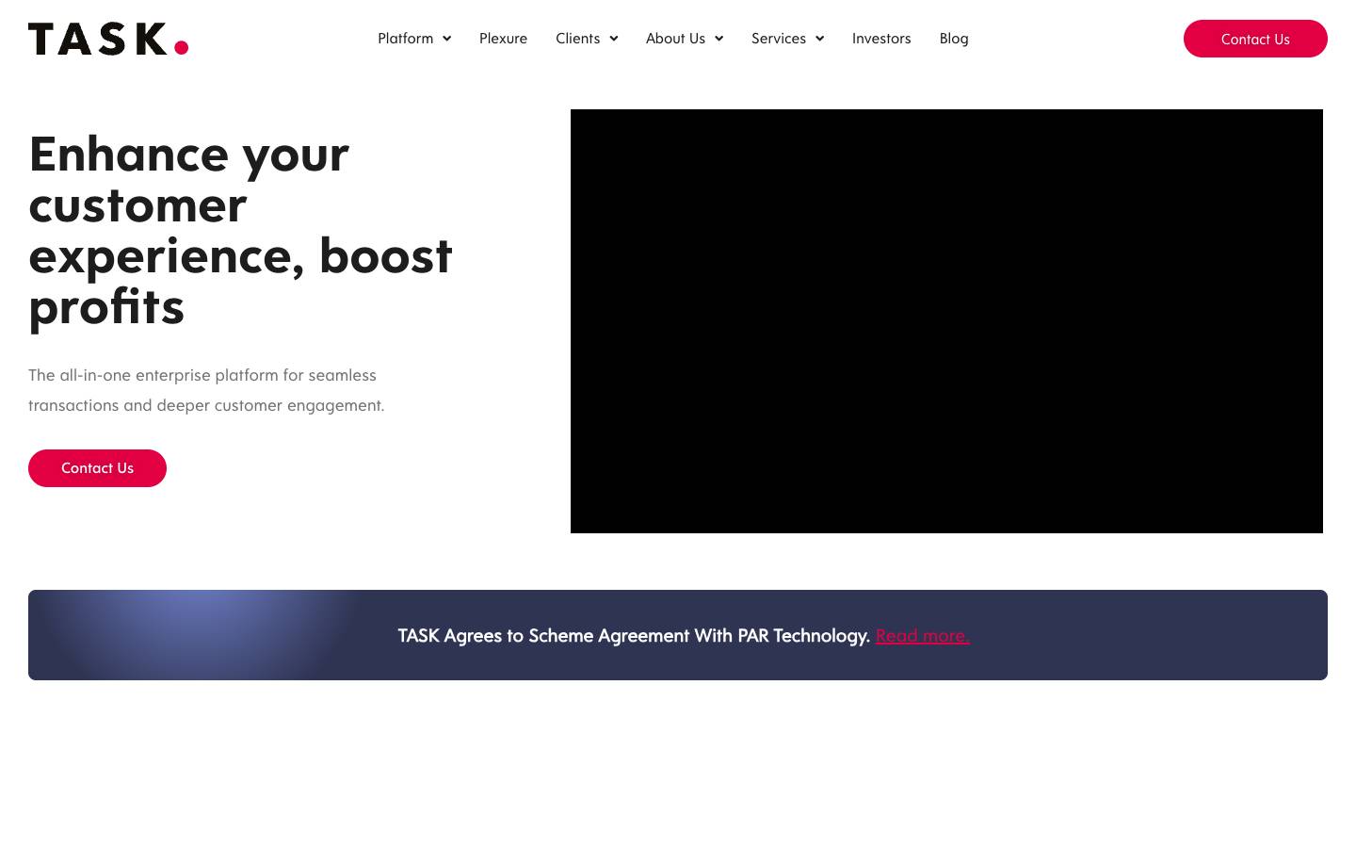
Task: Expand the About Us dropdown arrow
Action: [x=719, y=39]
